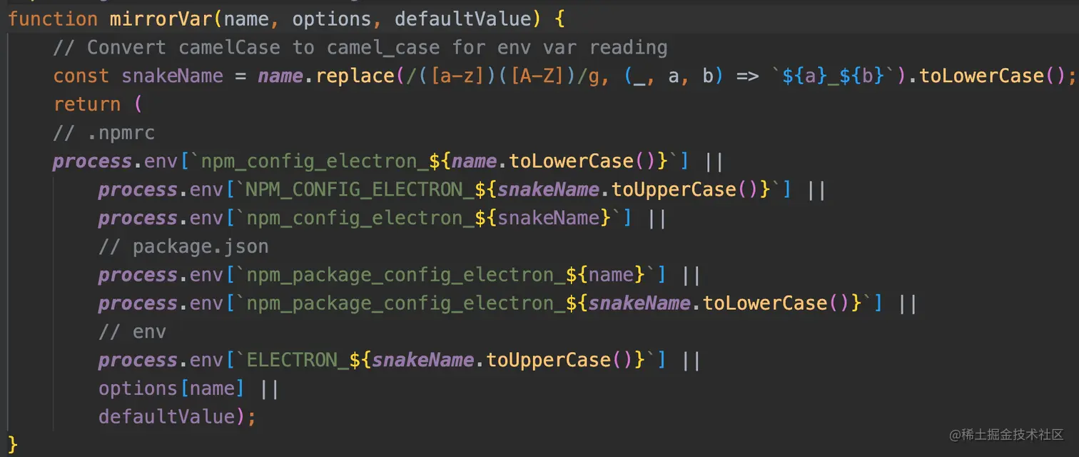Select the return keyword
This screenshot has height=457, width=1079.
tap(87, 104)
